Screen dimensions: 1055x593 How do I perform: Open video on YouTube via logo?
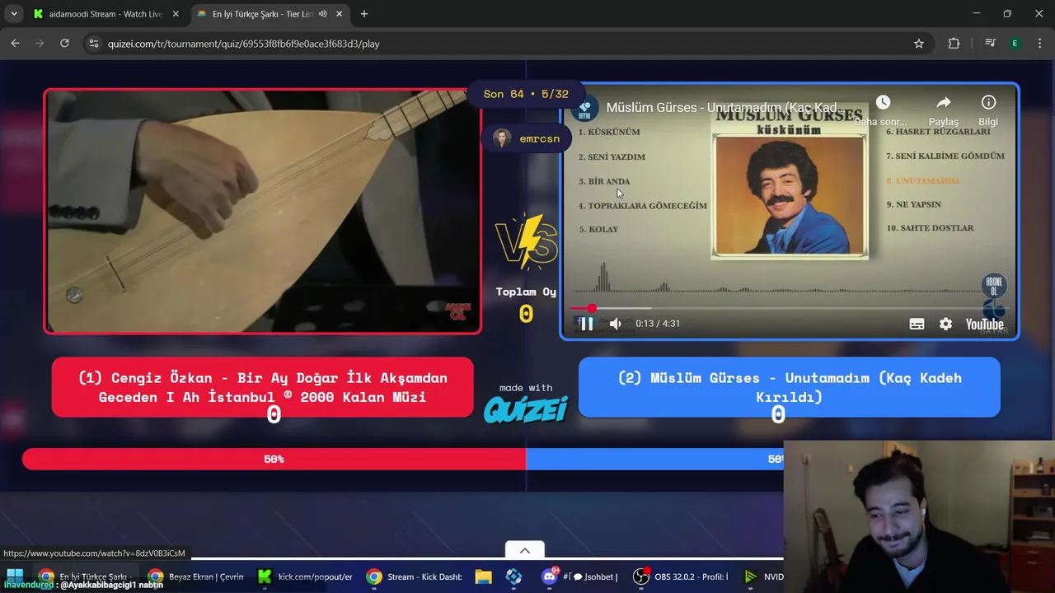tap(985, 324)
